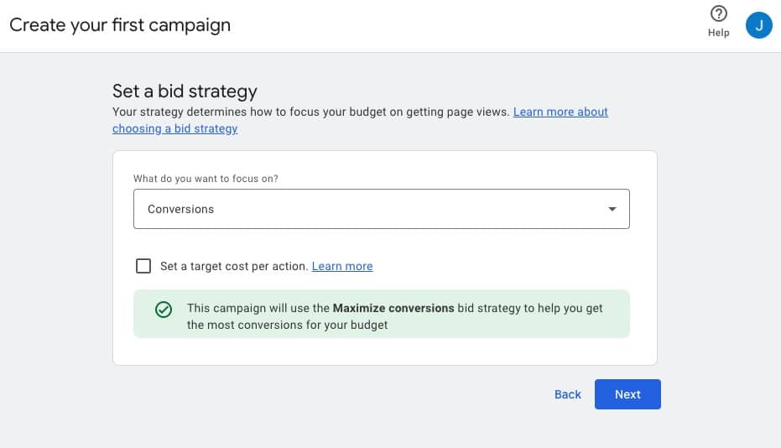The image size is (781, 448).
Task: Open the J account avatar
Action: (x=758, y=24)
